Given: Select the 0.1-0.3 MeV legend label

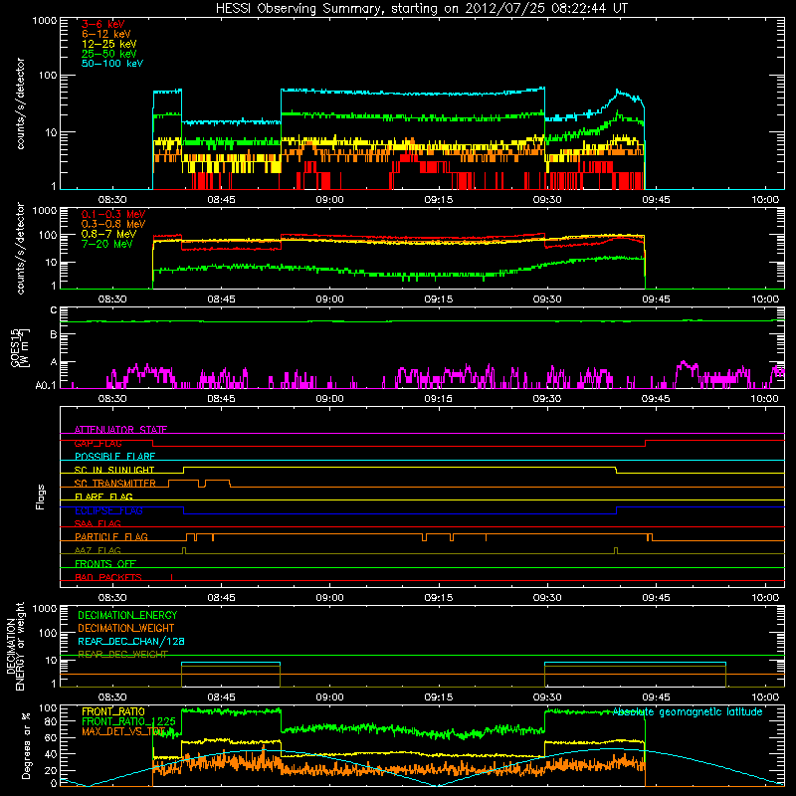Looking at the screenshot, I should pyautogui.click(x=113, y=214).
